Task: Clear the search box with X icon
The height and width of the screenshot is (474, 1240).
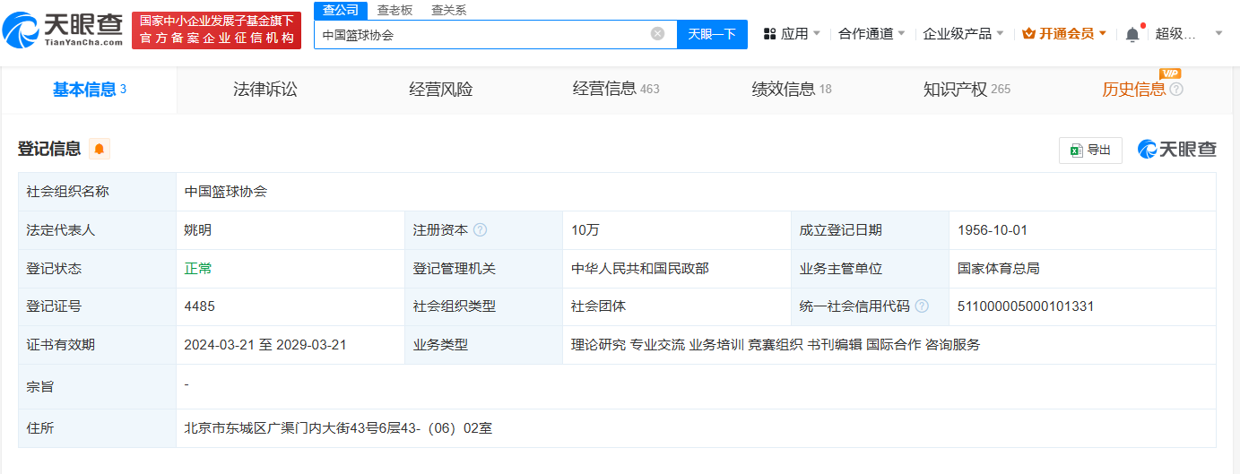Action: [x=657, y=34]
